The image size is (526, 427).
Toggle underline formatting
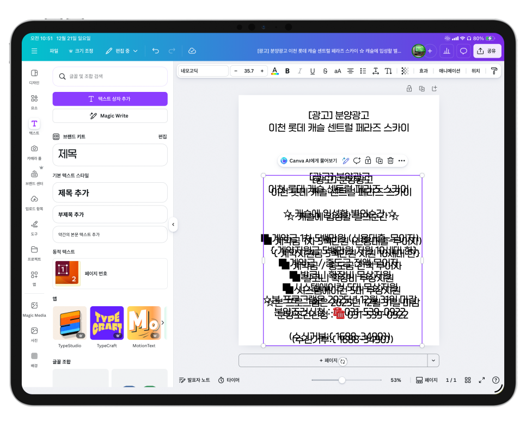pyautogui.click(x=313, y=71)
